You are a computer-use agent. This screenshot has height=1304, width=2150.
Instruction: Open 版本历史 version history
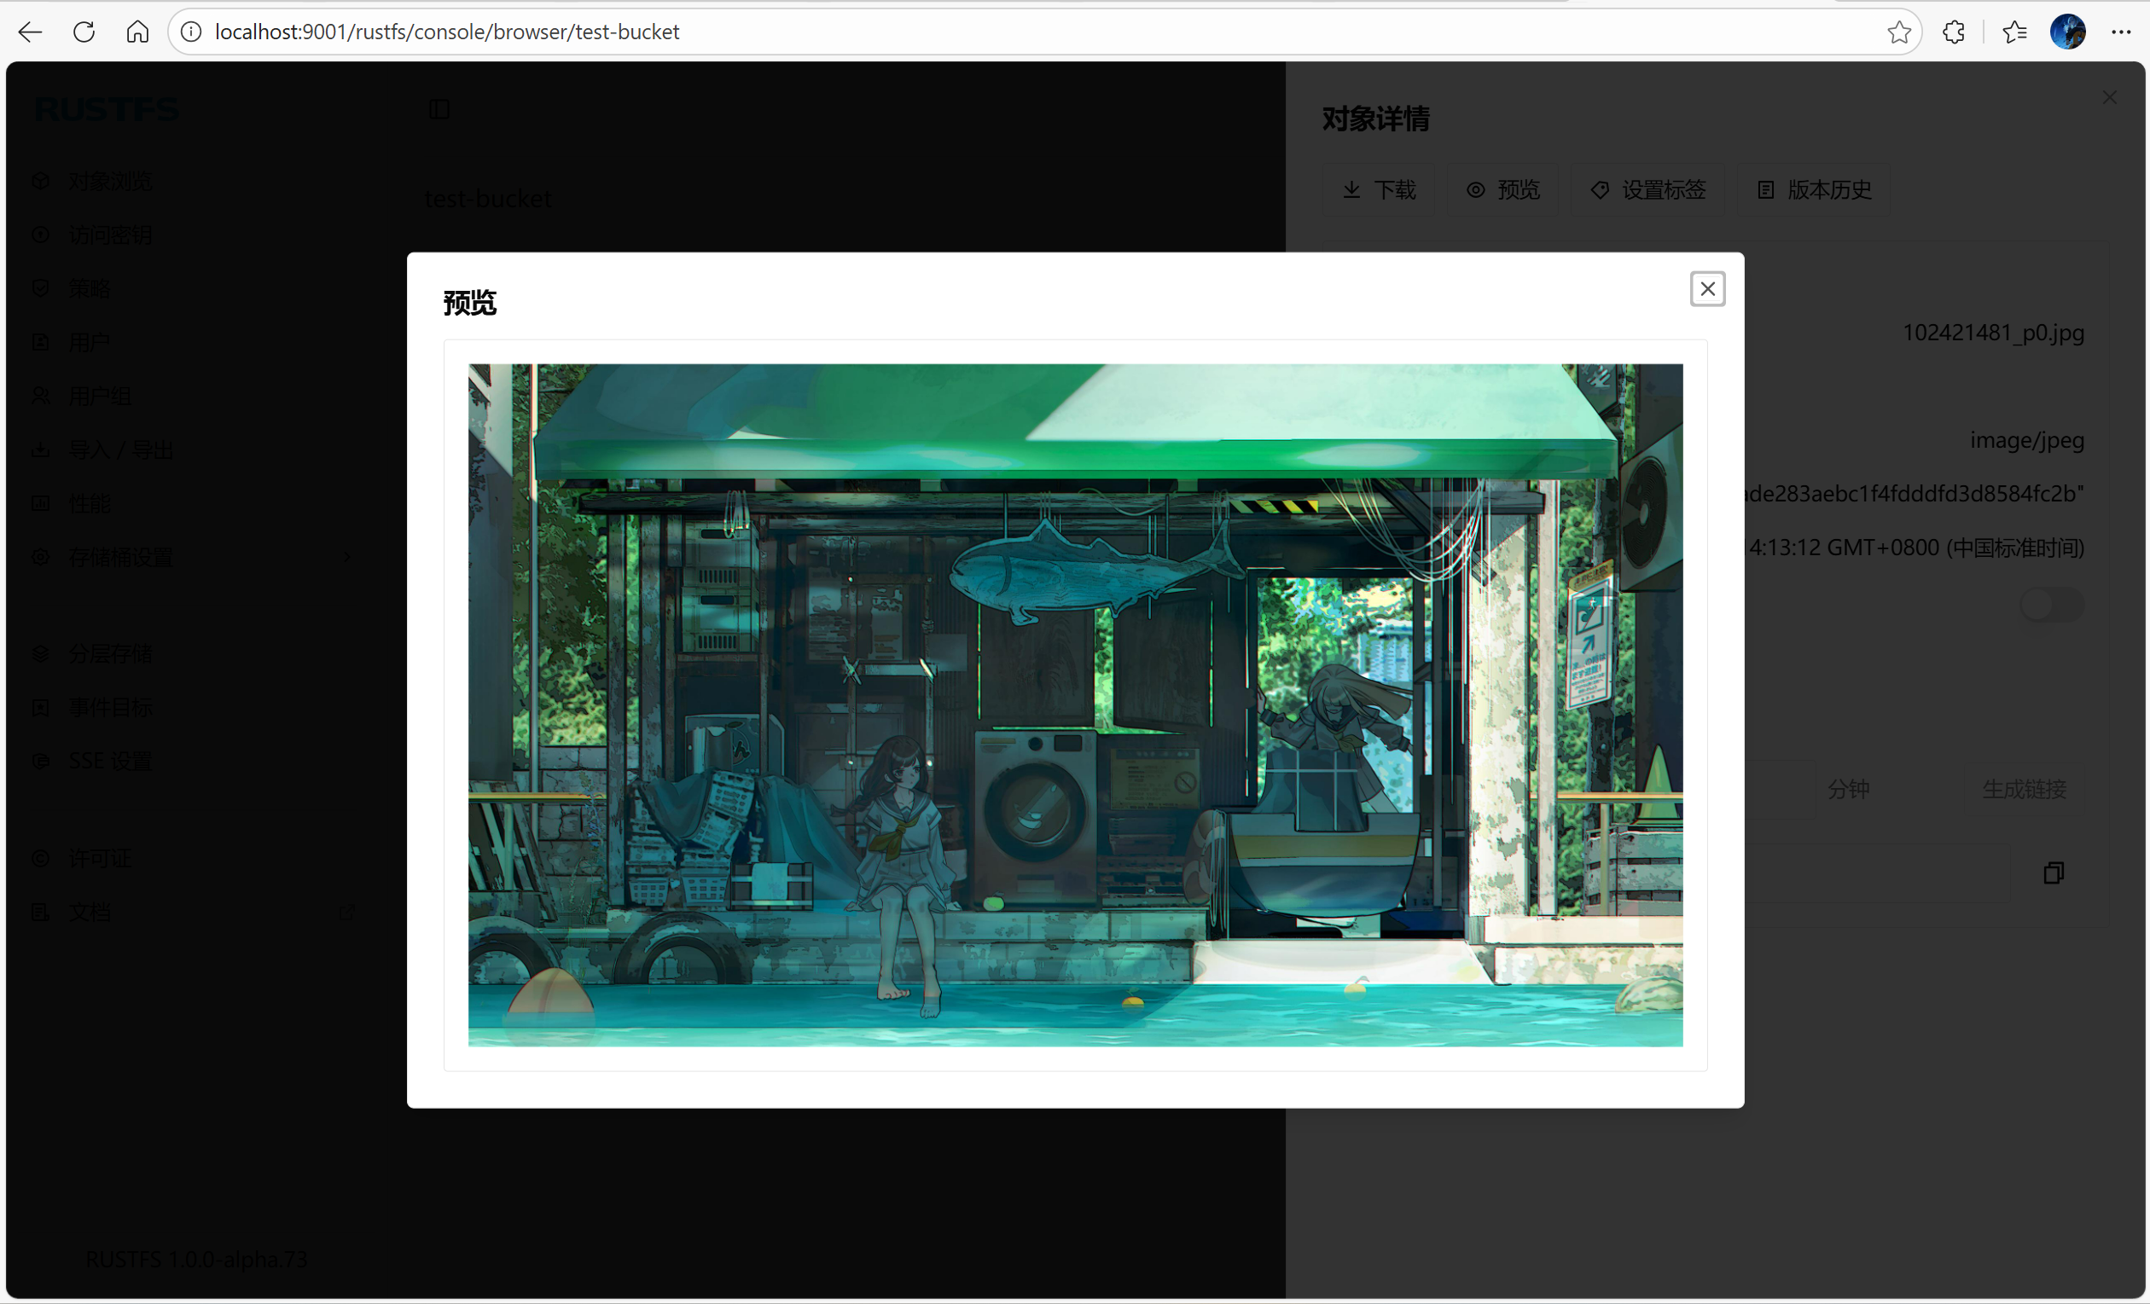pyautogui.click(x=1814, y=189)
